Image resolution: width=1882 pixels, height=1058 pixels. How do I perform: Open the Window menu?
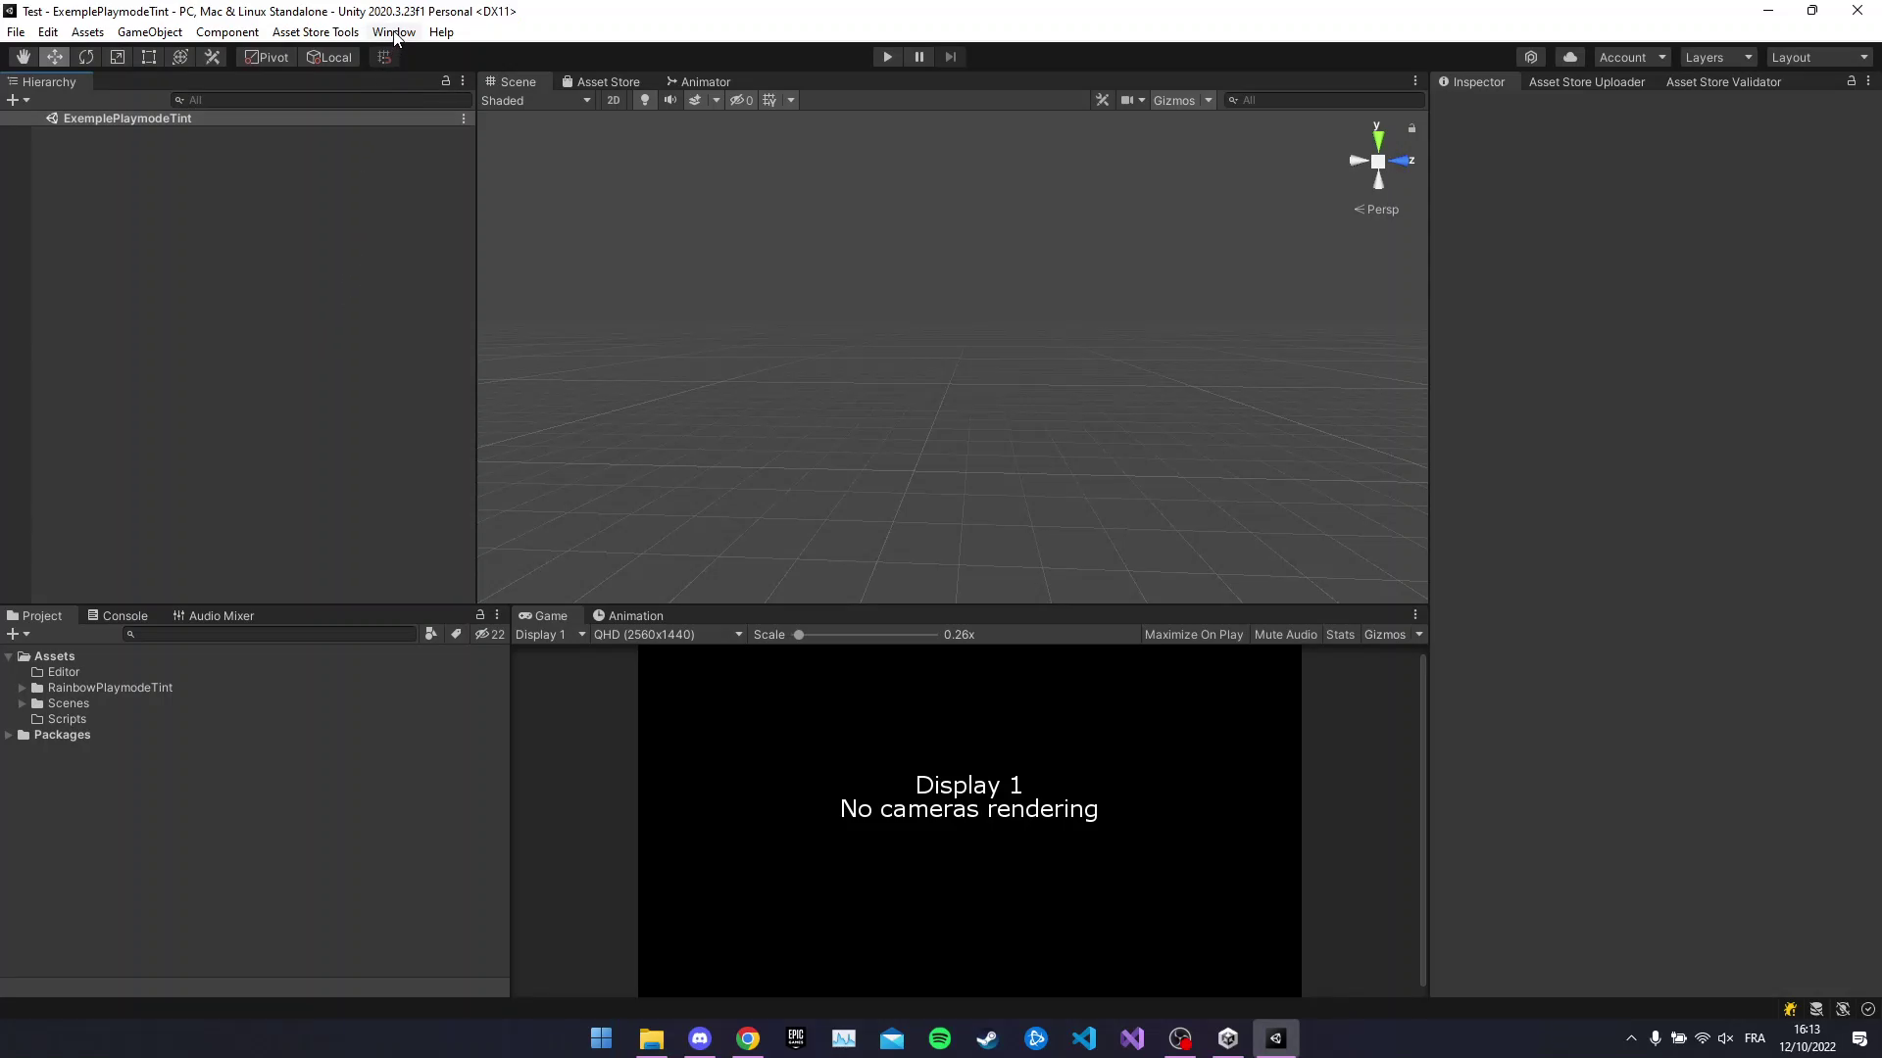pyautogui.click(x=394, y=32)
